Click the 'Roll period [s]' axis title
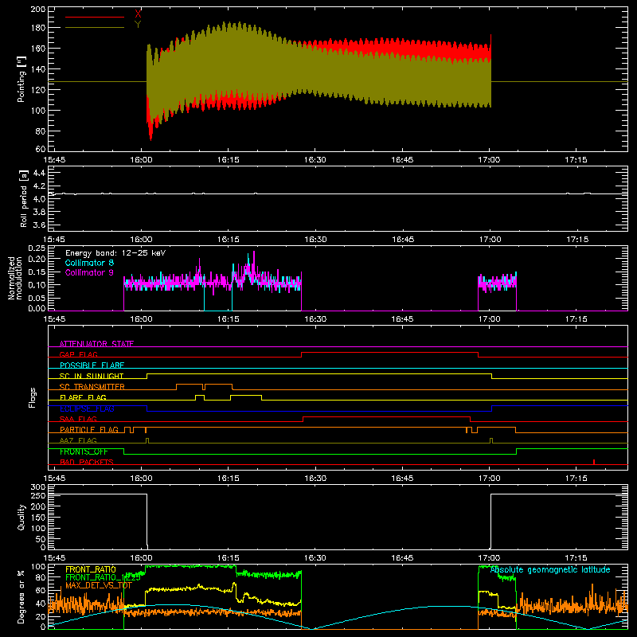637x637 pixels. (x=24, y=198)
